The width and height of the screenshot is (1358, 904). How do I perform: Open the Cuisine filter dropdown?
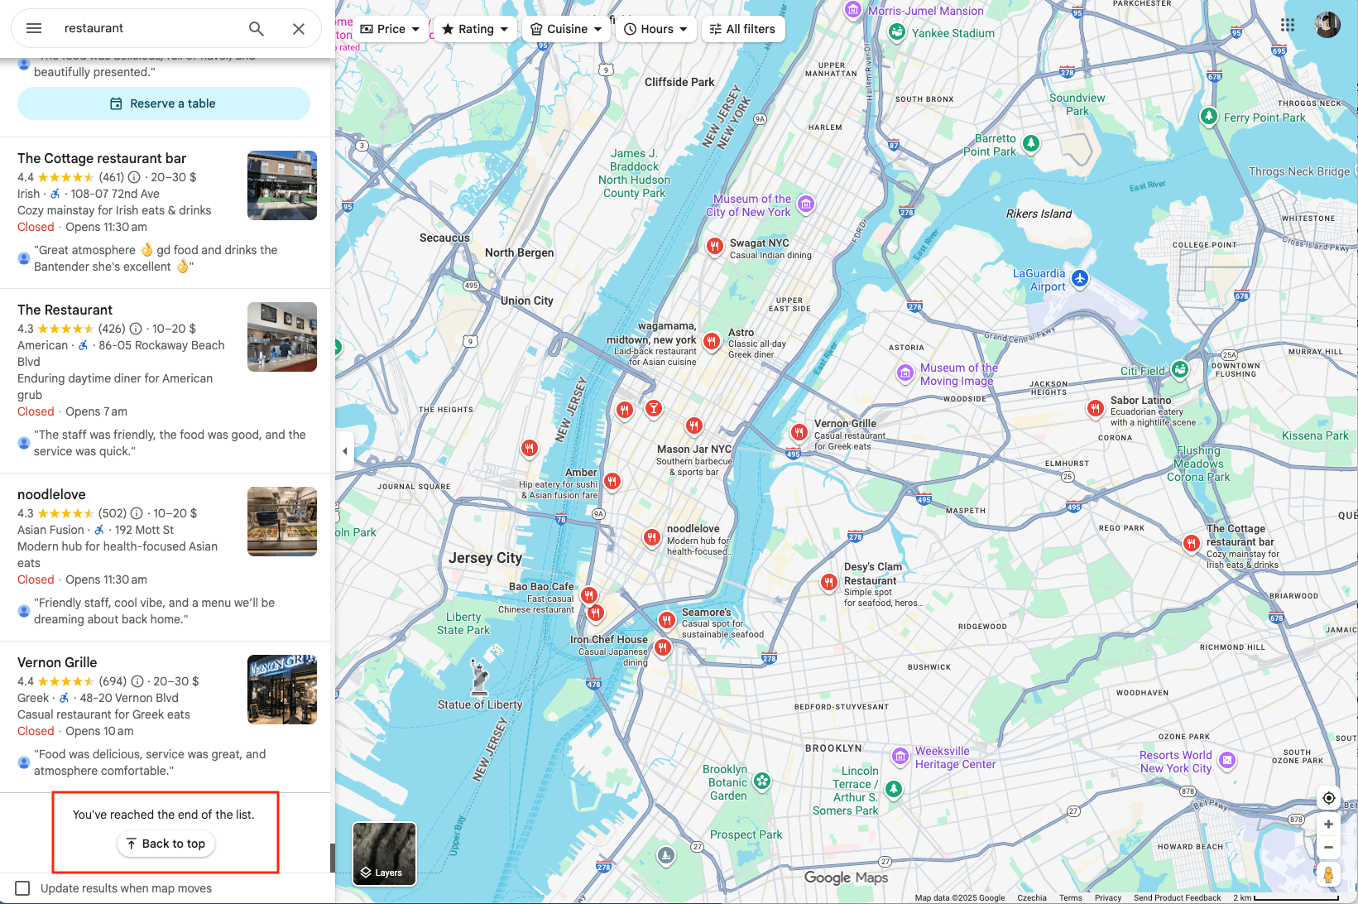coord(566,28)
